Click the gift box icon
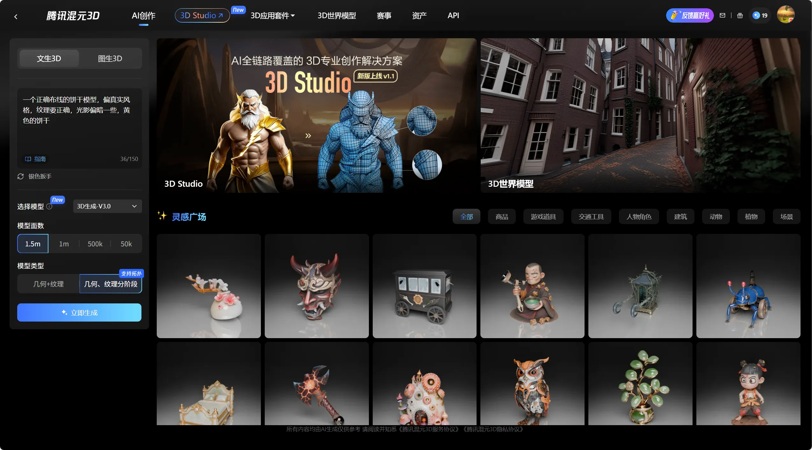Image resolution: width=812 pixels, height=450 pixels. [x=740, y=15]
